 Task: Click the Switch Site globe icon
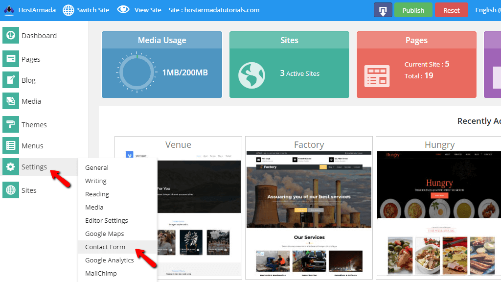click(x=68, y=10)
